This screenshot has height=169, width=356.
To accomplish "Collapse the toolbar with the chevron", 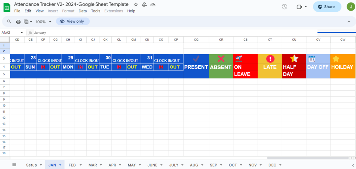I will [x=349, y=22].
